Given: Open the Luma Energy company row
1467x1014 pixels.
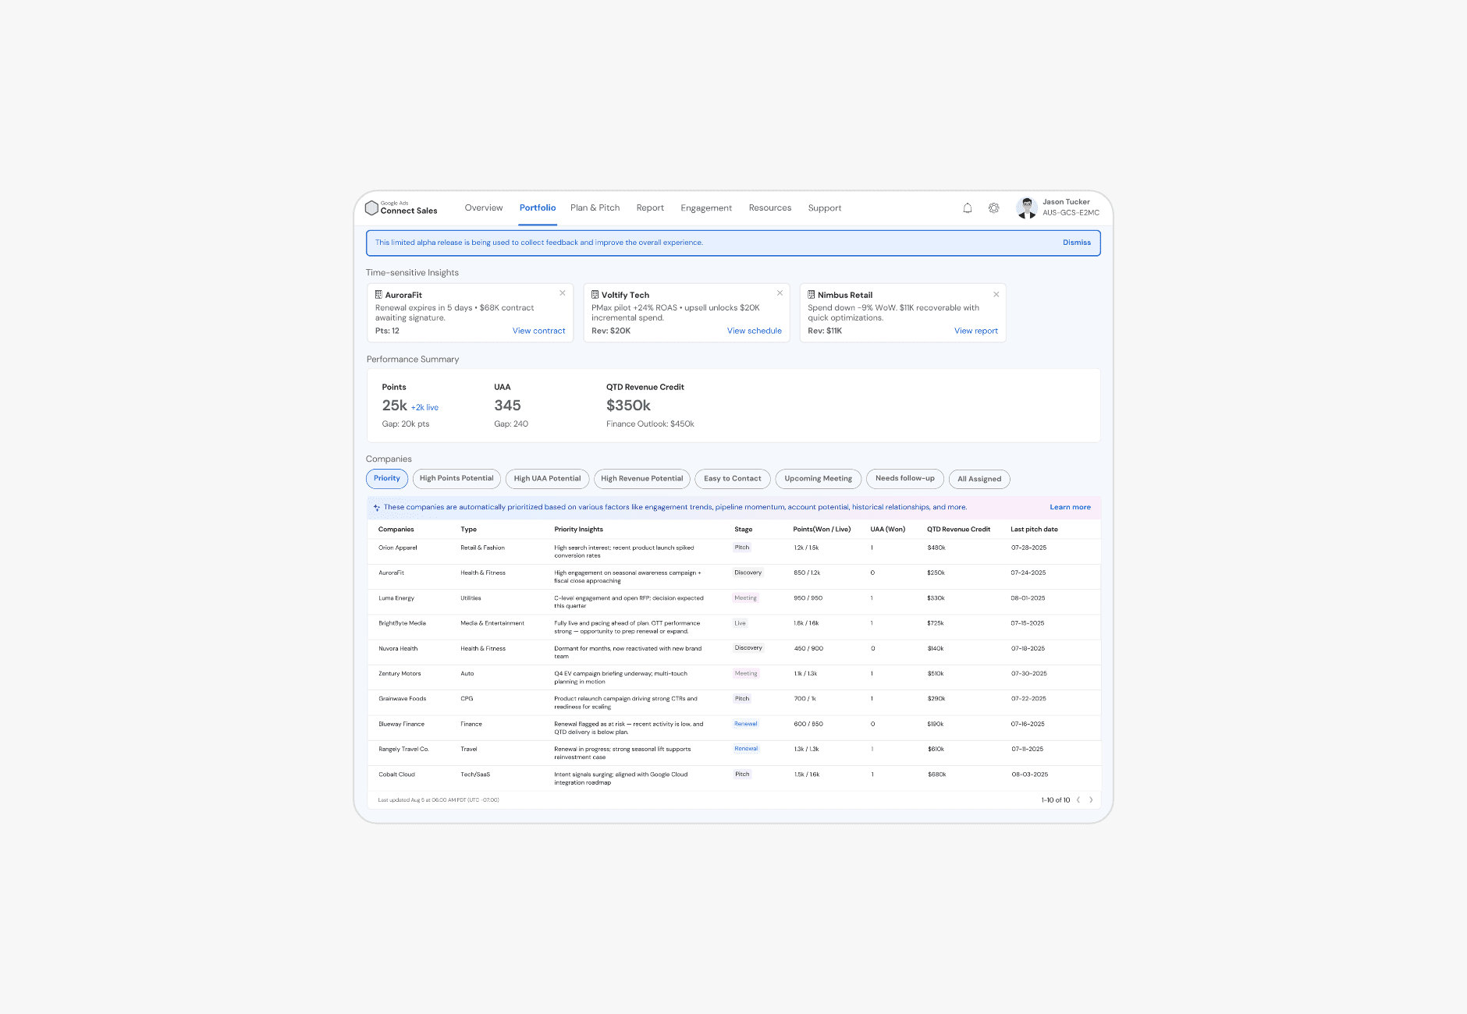Looking at the screenshot, I should [x=733, y=602].
